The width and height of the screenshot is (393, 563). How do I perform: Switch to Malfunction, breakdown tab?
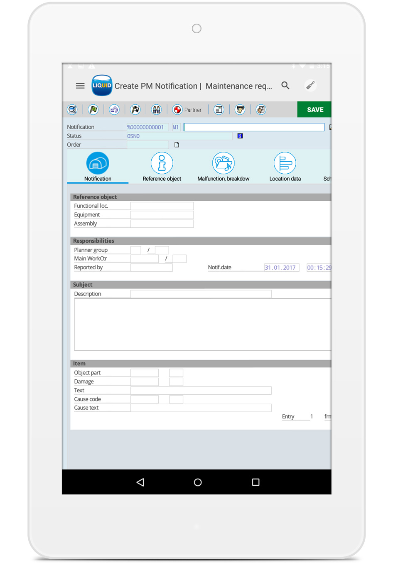(223, 167)
